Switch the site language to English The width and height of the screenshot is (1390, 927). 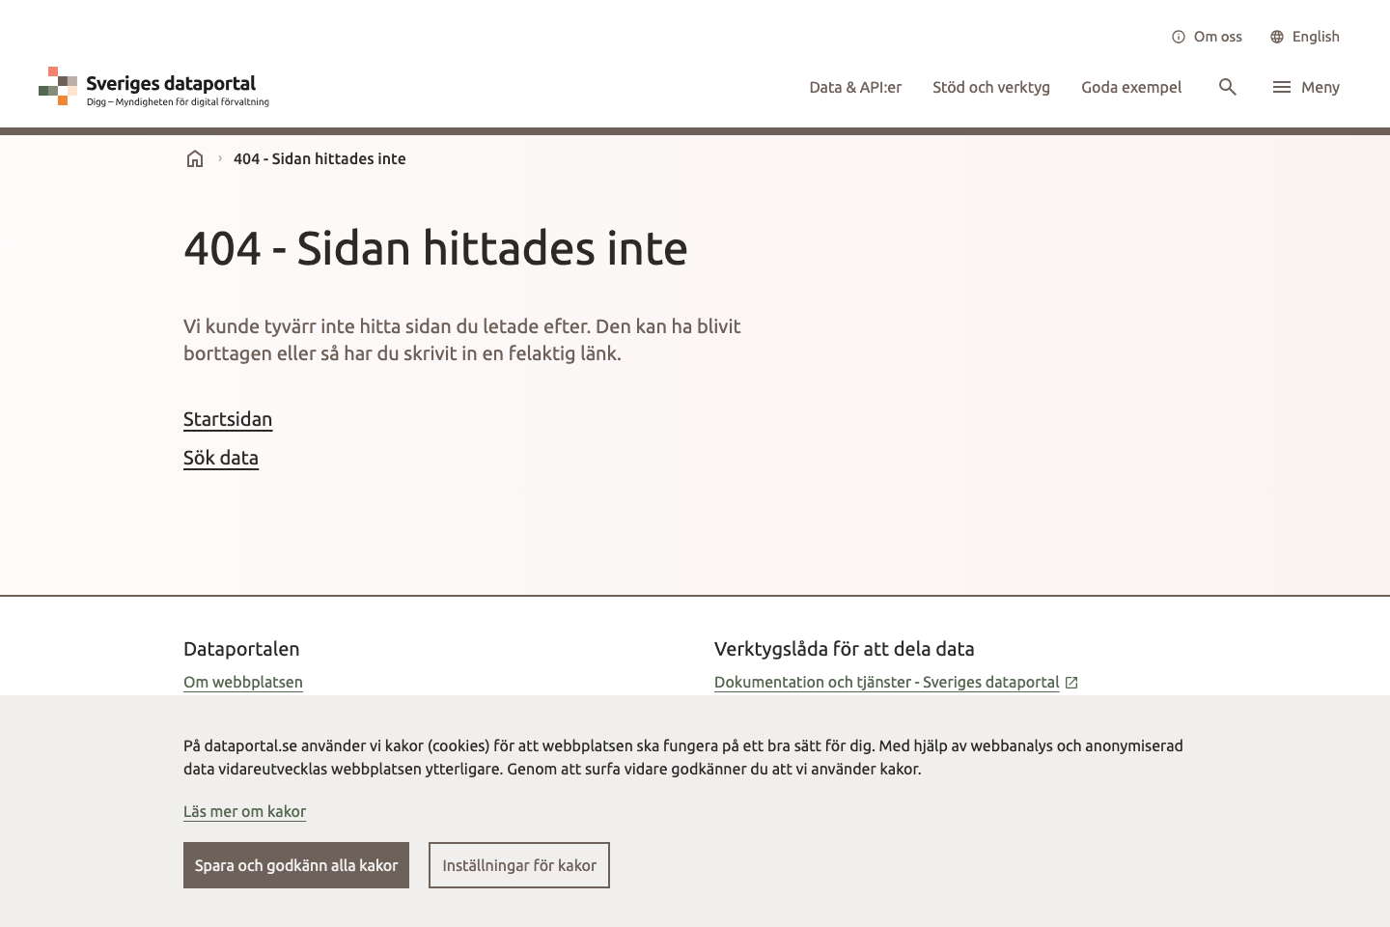(x=1315, y=37)
